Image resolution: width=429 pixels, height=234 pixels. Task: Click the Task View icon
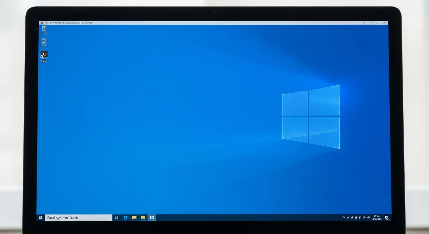tap(116, 218)
